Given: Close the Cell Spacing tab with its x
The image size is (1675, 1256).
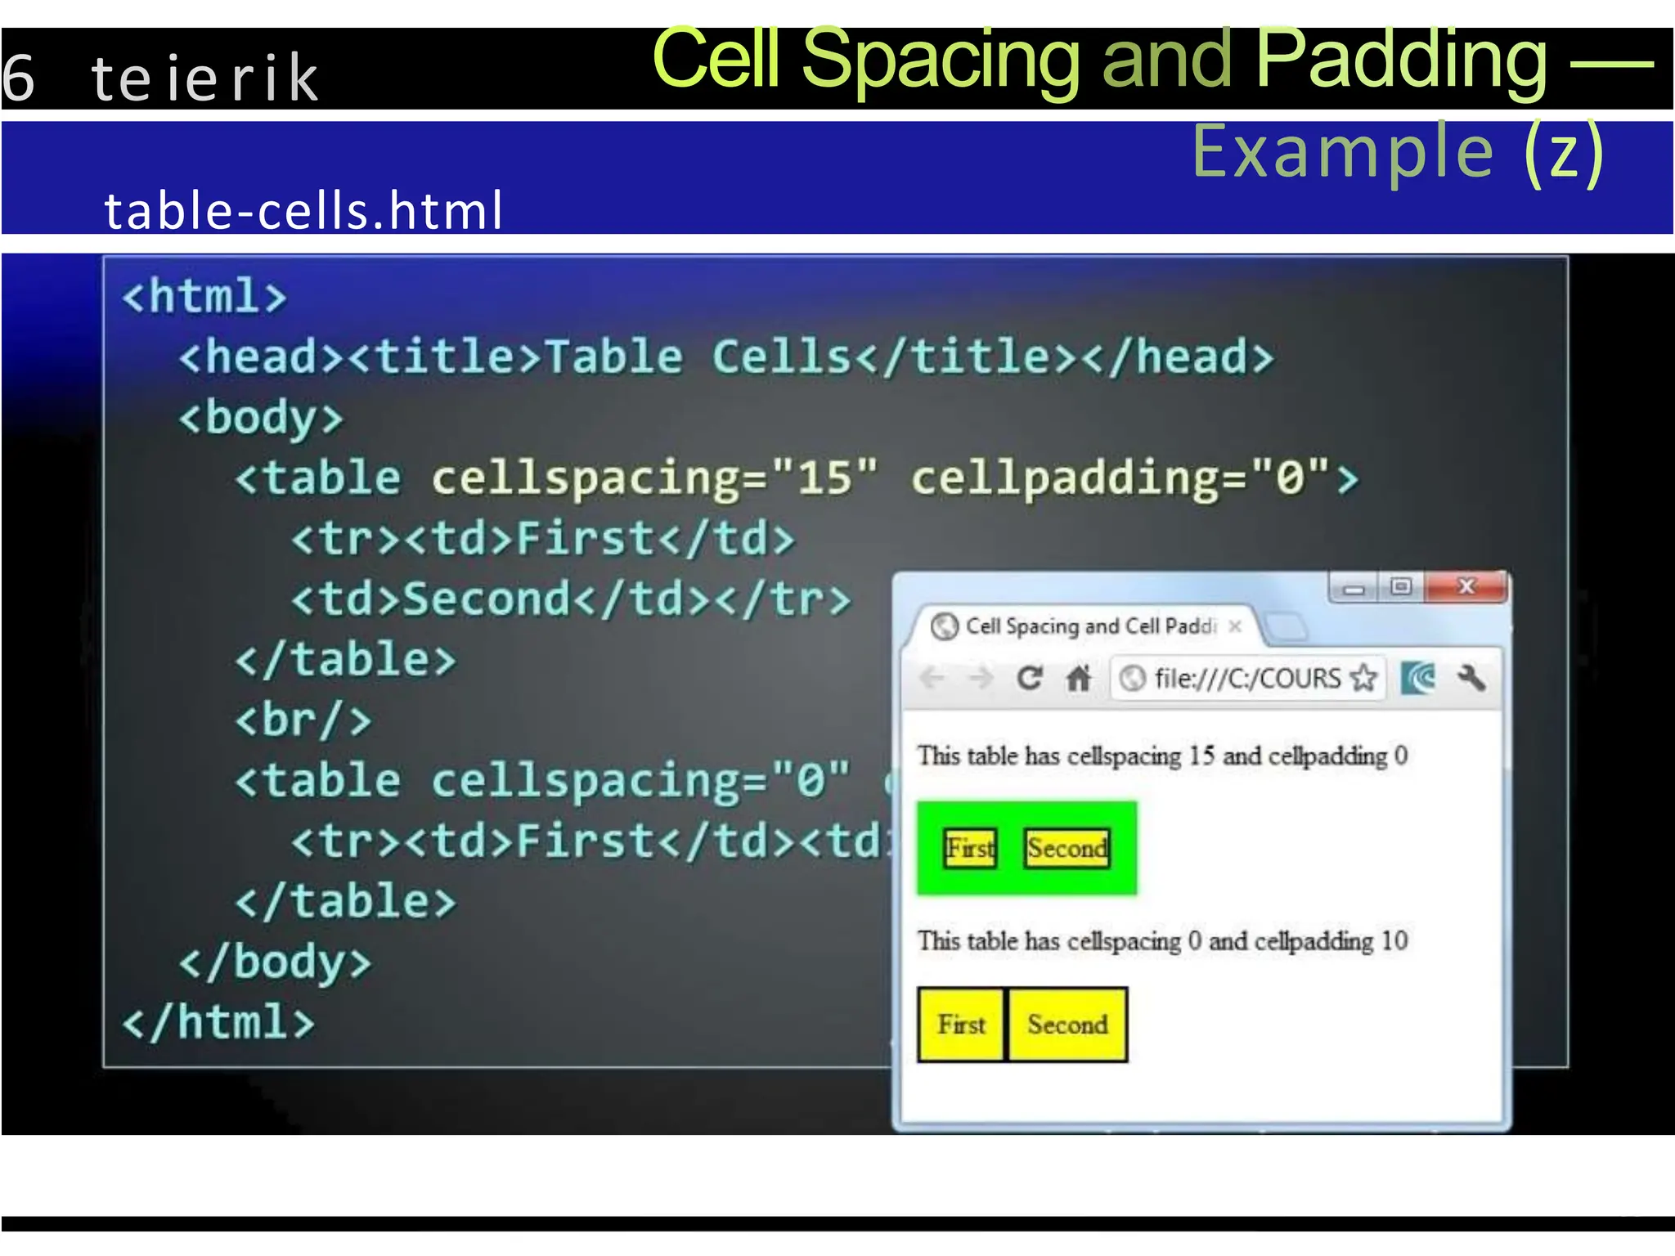Looking at the screenshot, I should click(1235, 626).
